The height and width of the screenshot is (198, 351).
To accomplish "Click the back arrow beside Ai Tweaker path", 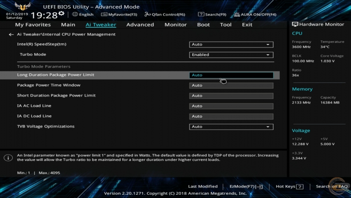I will tap(11, 34).
